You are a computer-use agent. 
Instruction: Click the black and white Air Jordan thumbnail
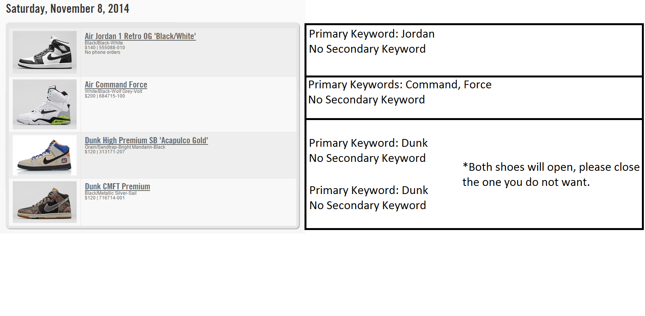click(44, 52)
